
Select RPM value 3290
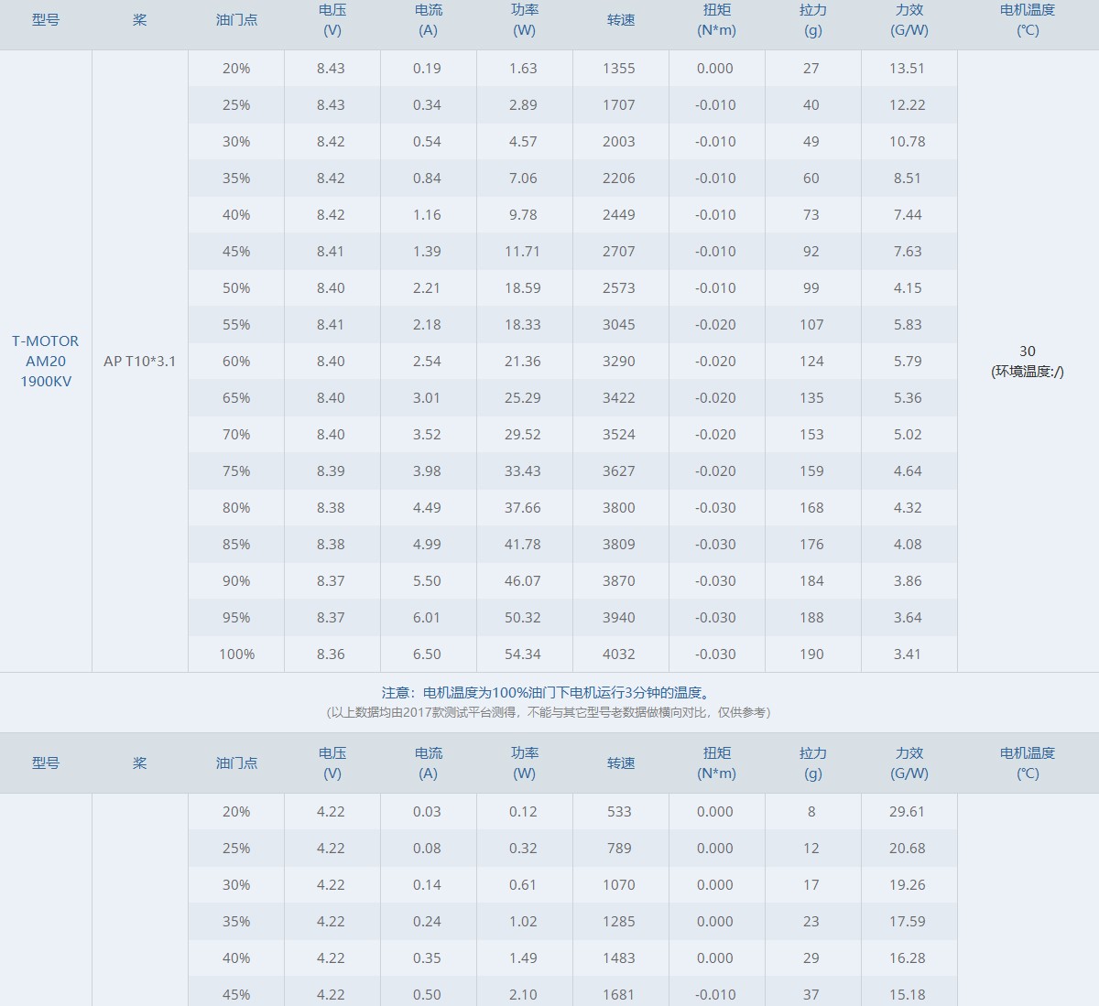click(x=619, y=361)
